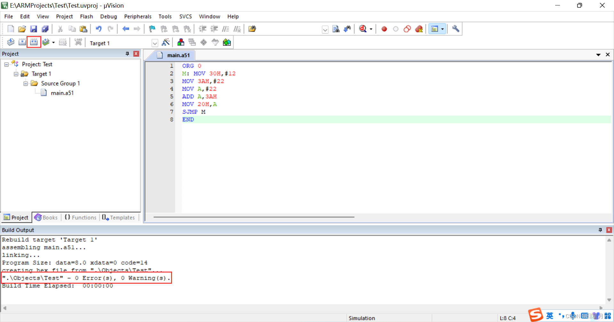This screenshot has width=614, height=322.
Task: Undo last edit icon
Action: [x=99, y=29]
